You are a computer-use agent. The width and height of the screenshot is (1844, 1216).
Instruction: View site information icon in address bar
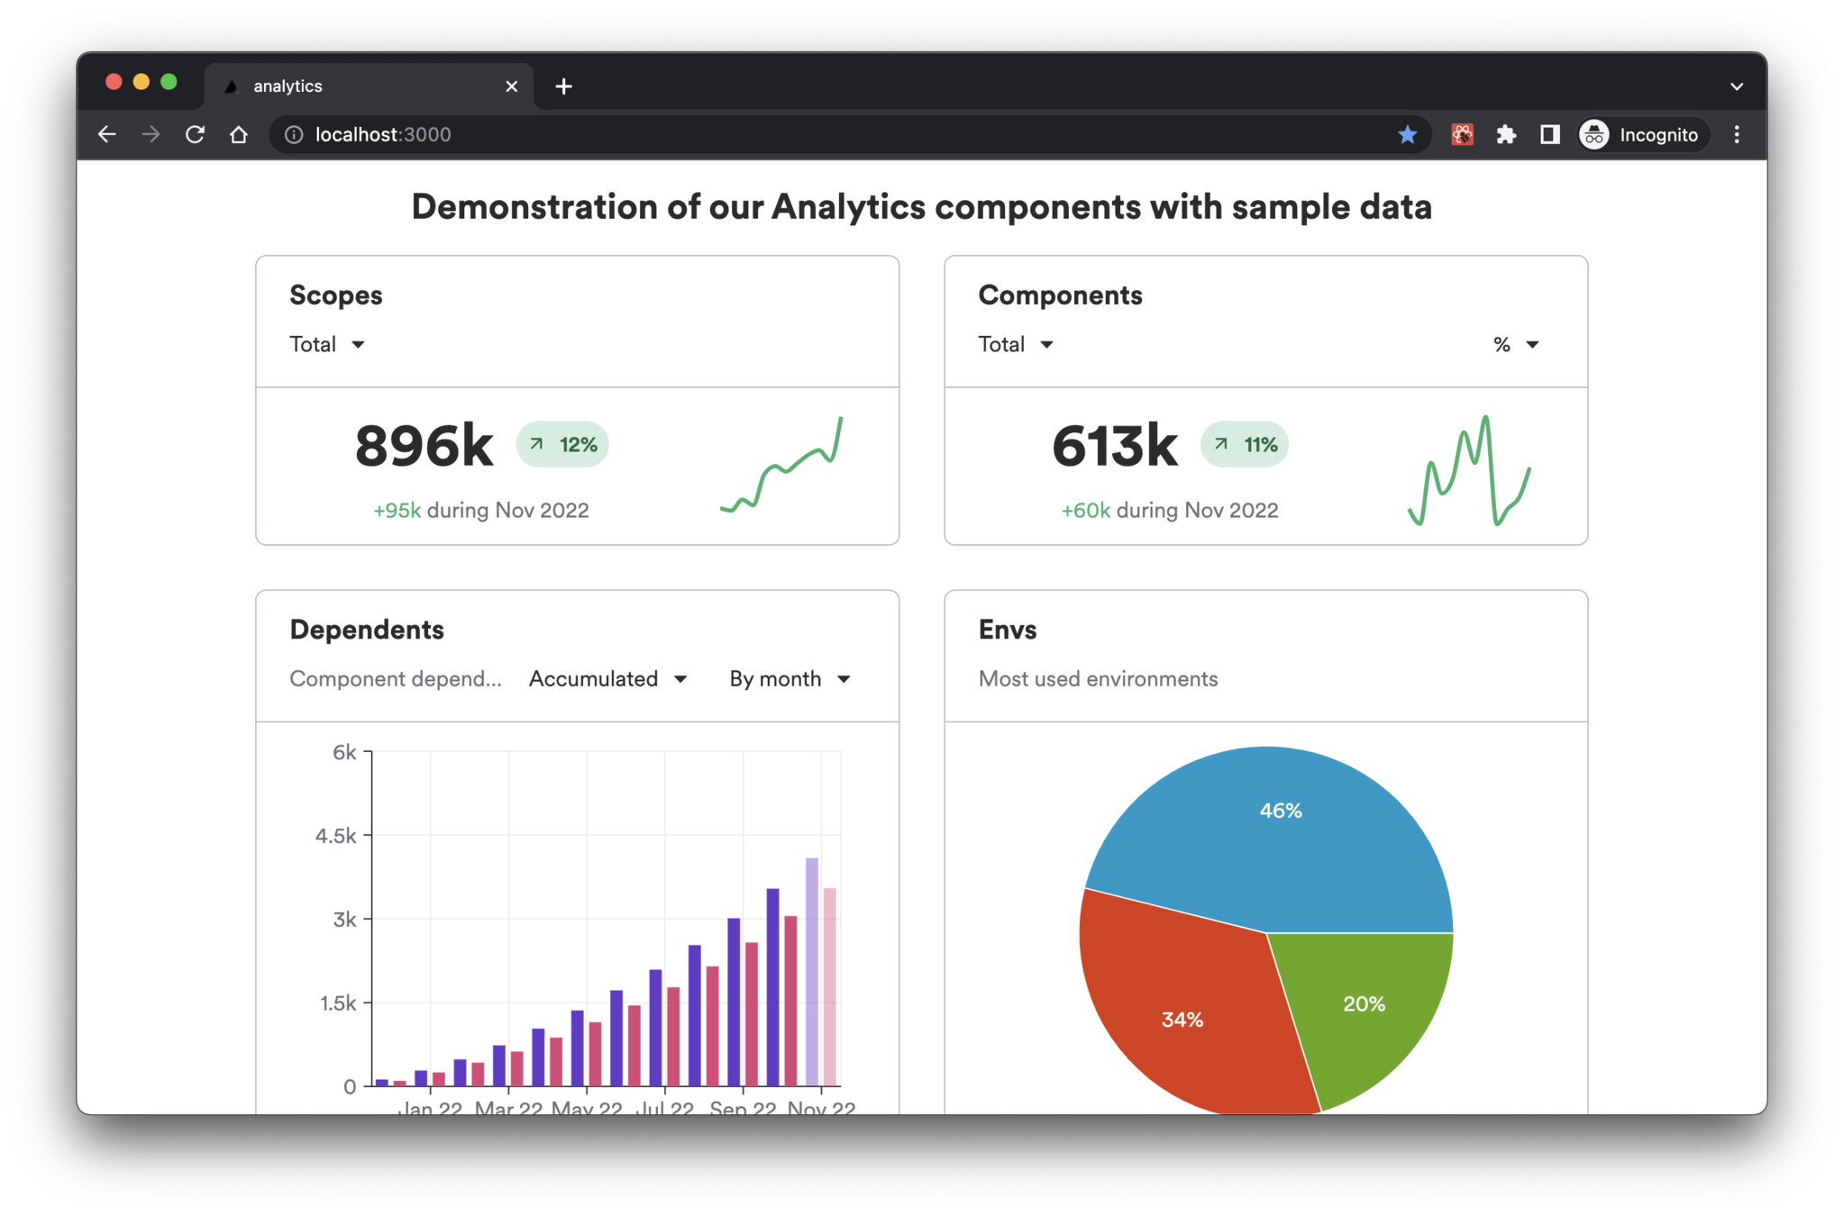click(x=294, y=134)
